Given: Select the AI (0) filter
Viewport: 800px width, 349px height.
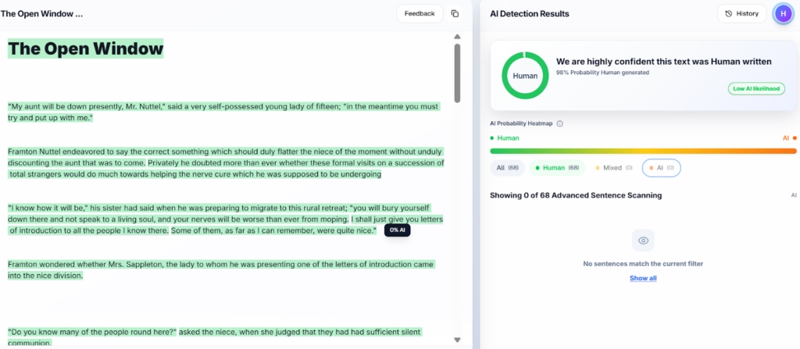Looking at the screenshot, I should pyautogui.click(x=661, y=168).
